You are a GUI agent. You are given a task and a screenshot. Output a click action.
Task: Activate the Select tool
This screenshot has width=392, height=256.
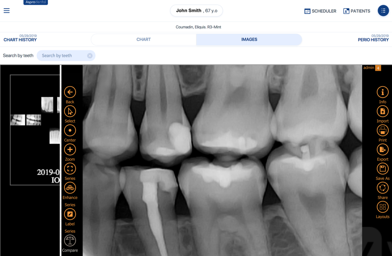click(x=70, y=111)
